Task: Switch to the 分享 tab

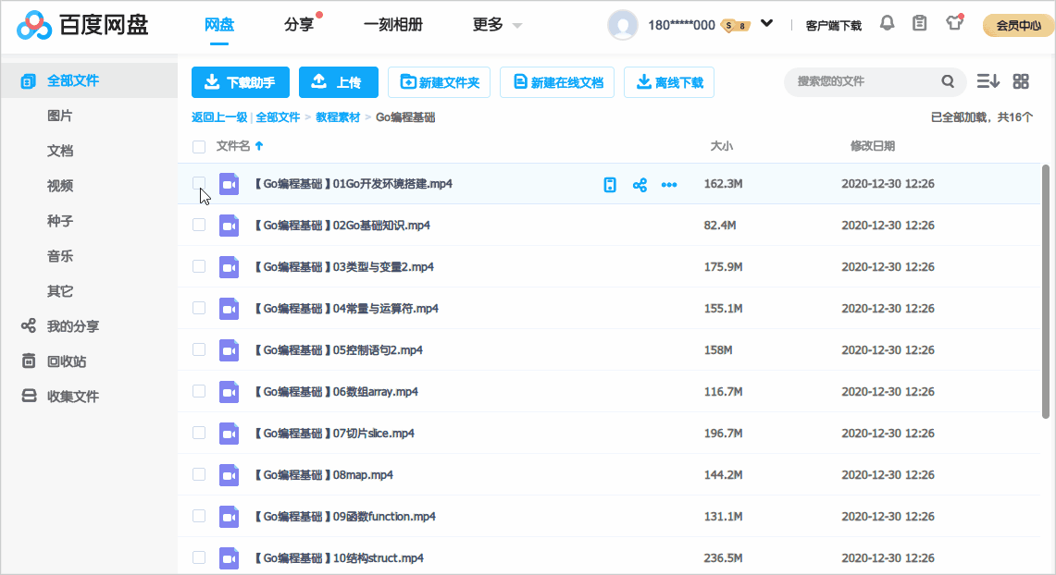Action: coord(299,25)
